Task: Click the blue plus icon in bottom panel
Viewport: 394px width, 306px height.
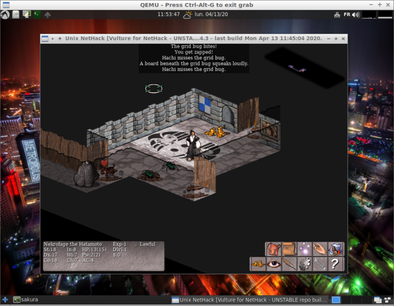Action: tap(5, 299)
